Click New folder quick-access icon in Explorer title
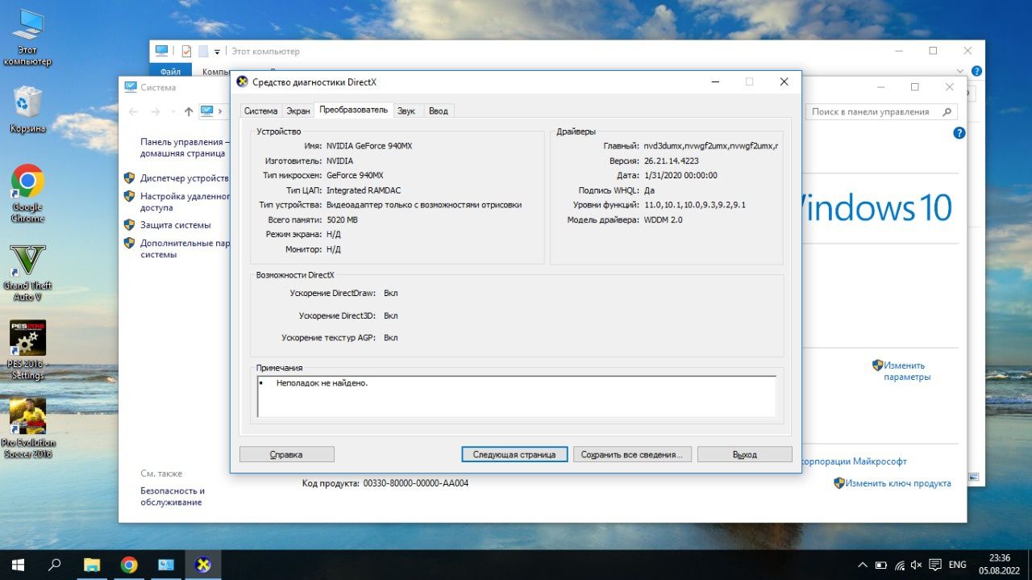Viewport: 1032px width, 580px height. pyautogui.click(x=203, y=51)
